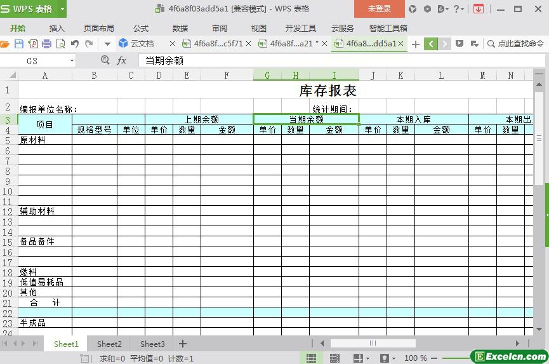Click the zoom slider minus button
549x364 pixels.
tap(434, 358)
